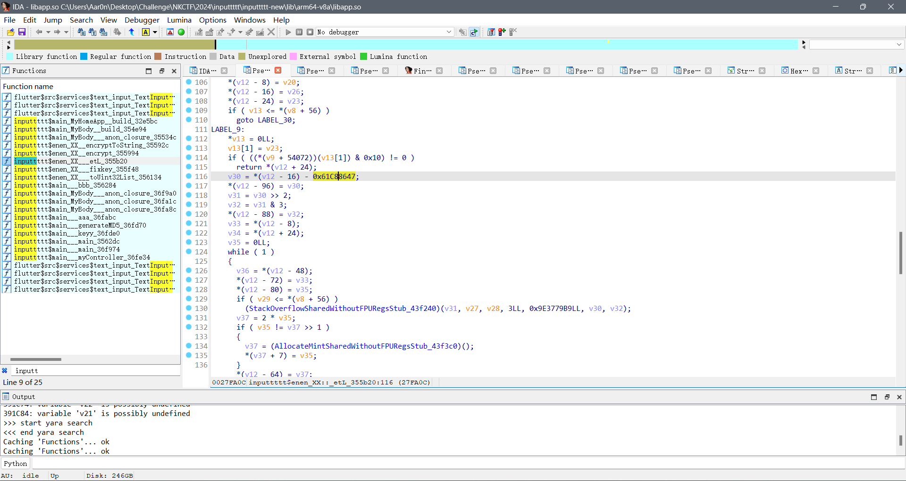Expand the dropdown next to yellow A icon
This screenshot has width=906, height=481.
pyautogui.click(x=155, y=32)
